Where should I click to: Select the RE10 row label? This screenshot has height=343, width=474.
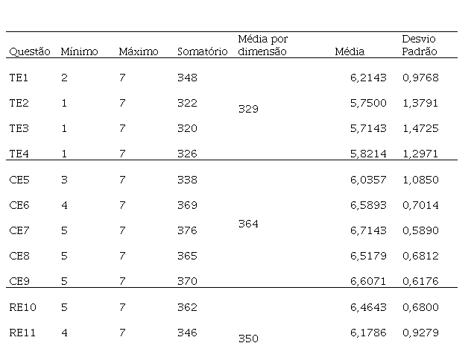click(x=22, y=307)
